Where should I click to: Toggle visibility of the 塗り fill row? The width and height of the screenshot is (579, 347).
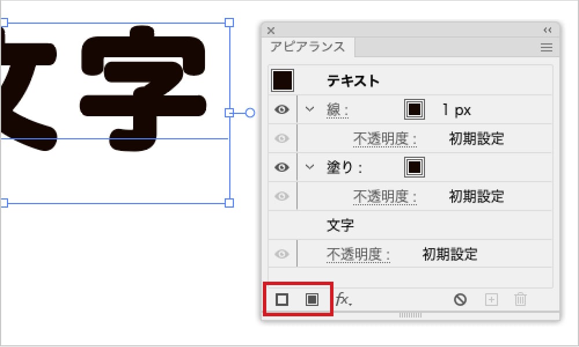coord(282,167)
